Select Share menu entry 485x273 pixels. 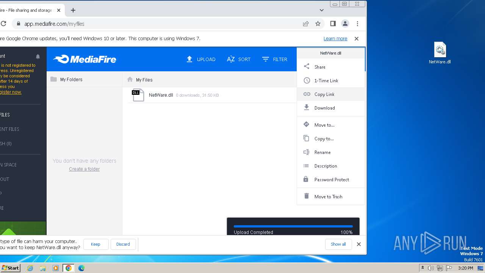331,67
